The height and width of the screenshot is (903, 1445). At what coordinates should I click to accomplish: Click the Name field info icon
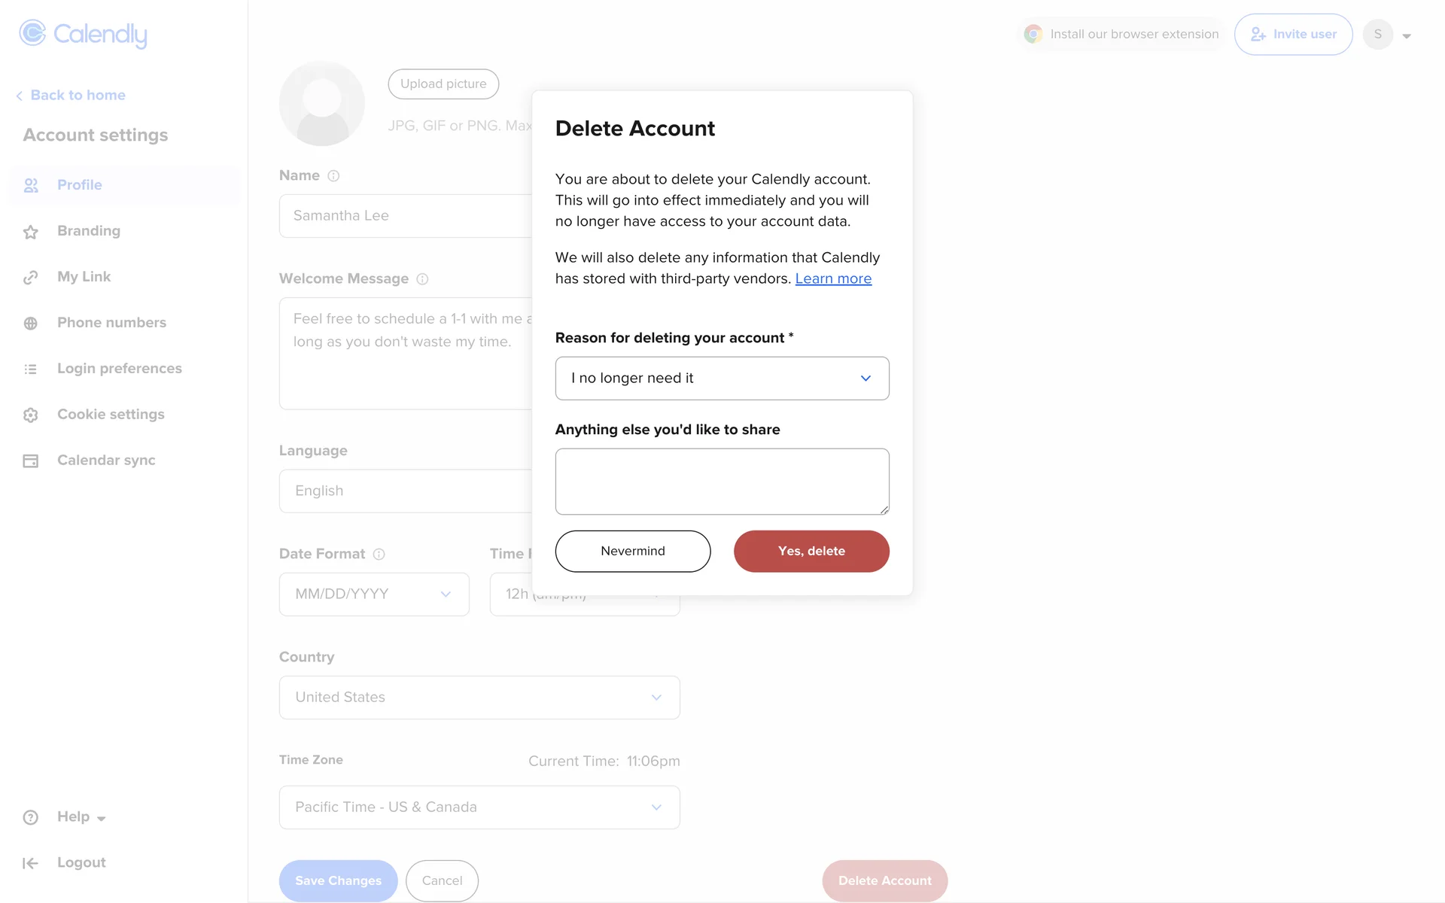(333, 176)
